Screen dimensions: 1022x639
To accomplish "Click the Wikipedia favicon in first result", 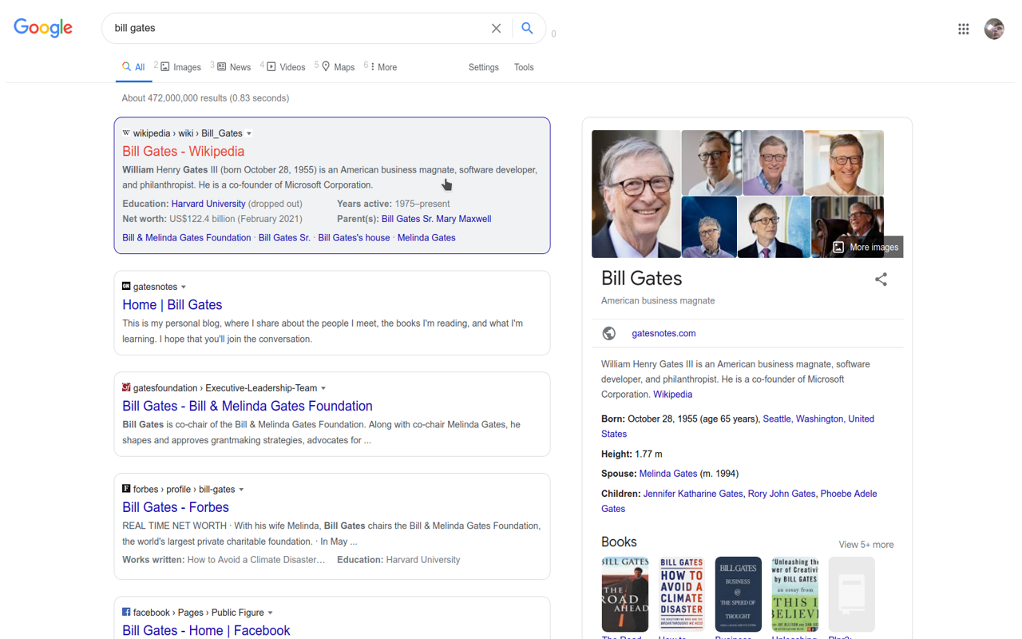I will click(x=126, y=133).
